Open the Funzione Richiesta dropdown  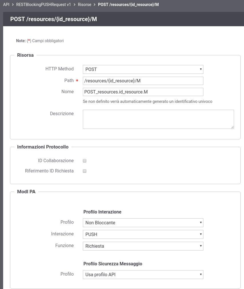[x=143, y=246]
